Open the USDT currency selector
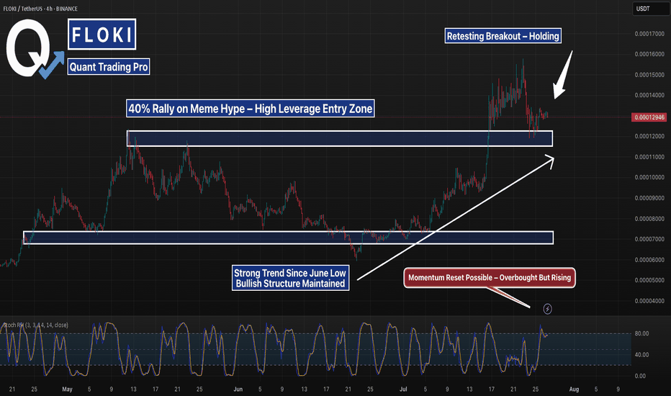This screenshot has width=671, height=396. pos(650,9)
